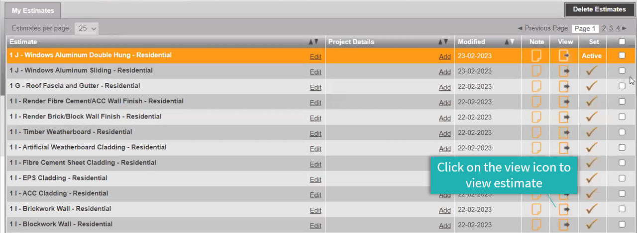
Task: Go to page 2 of estimates
Action: (x=604, y=28)
